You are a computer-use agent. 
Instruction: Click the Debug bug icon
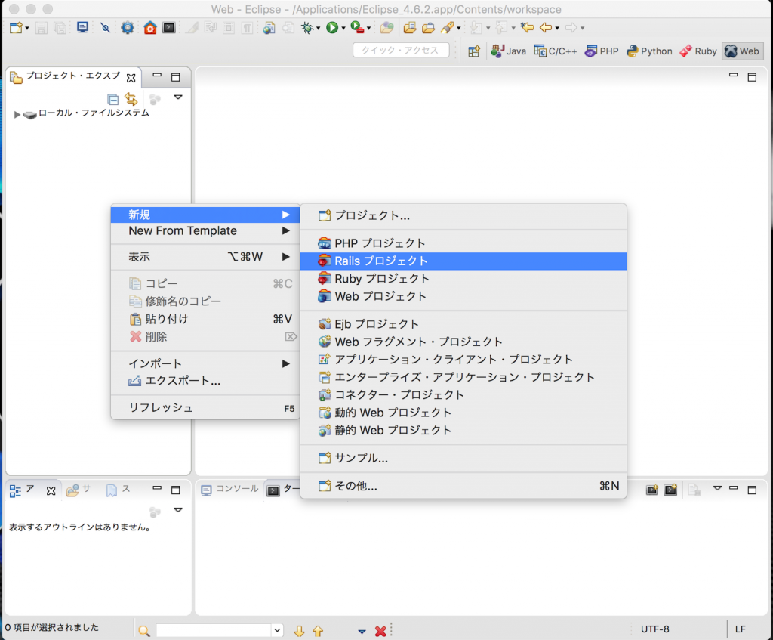307,28
